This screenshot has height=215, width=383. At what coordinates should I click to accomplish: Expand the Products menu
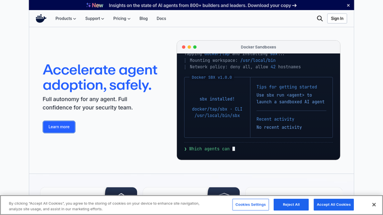coord(66,18)
